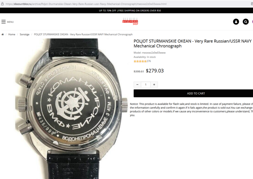
Task: Open the search magnifier icon
Action: [246, 22]
